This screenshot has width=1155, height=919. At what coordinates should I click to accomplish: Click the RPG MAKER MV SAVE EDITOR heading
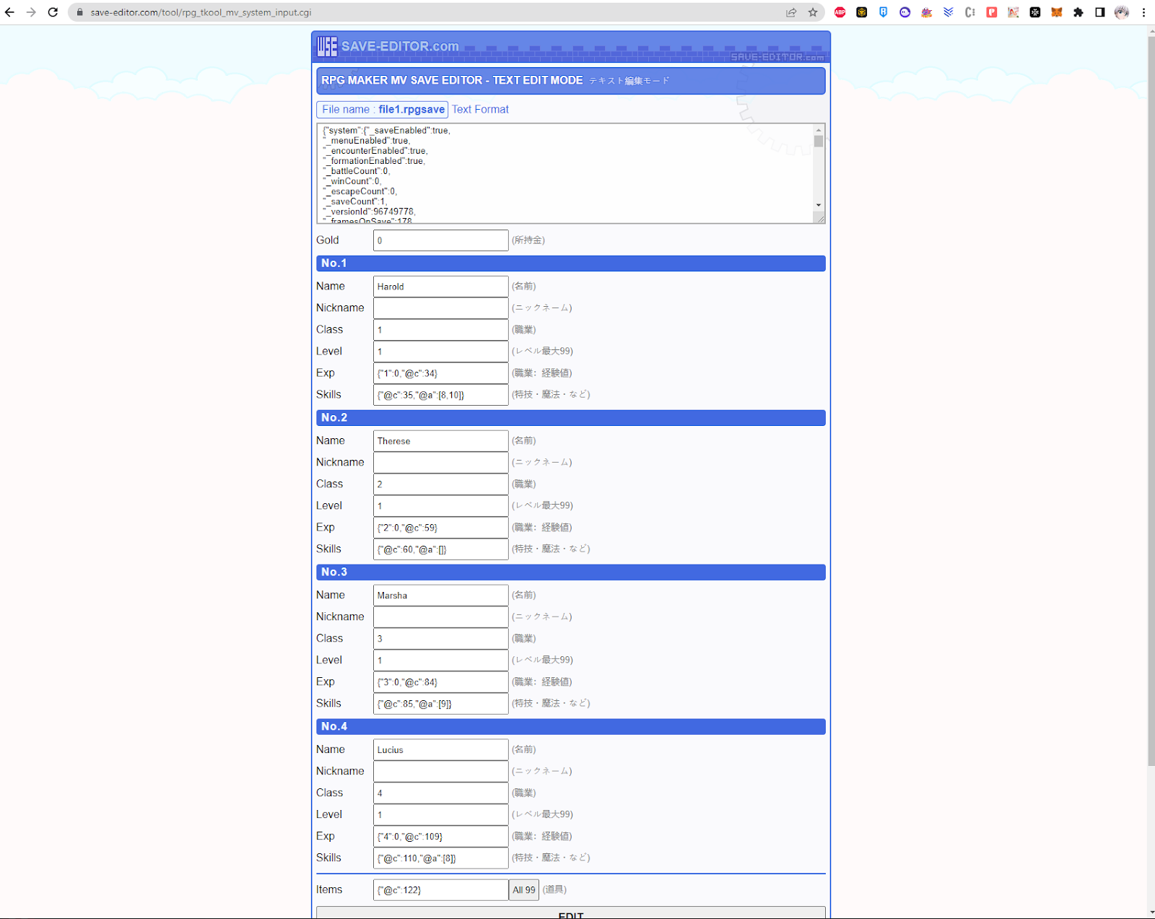571,81
